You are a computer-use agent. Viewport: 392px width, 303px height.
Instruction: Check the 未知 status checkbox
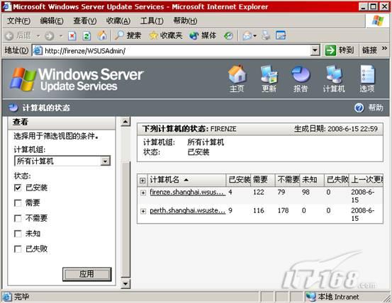click(18, 234)
